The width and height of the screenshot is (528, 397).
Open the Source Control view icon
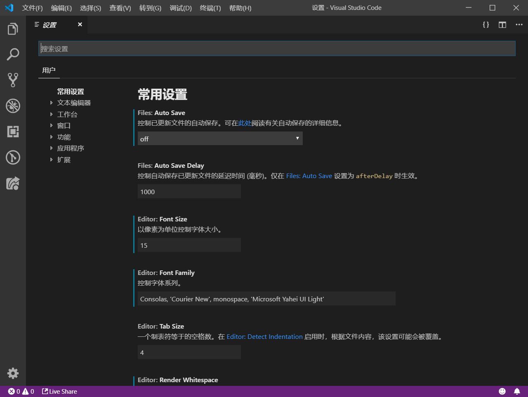[x=13, y=80]
